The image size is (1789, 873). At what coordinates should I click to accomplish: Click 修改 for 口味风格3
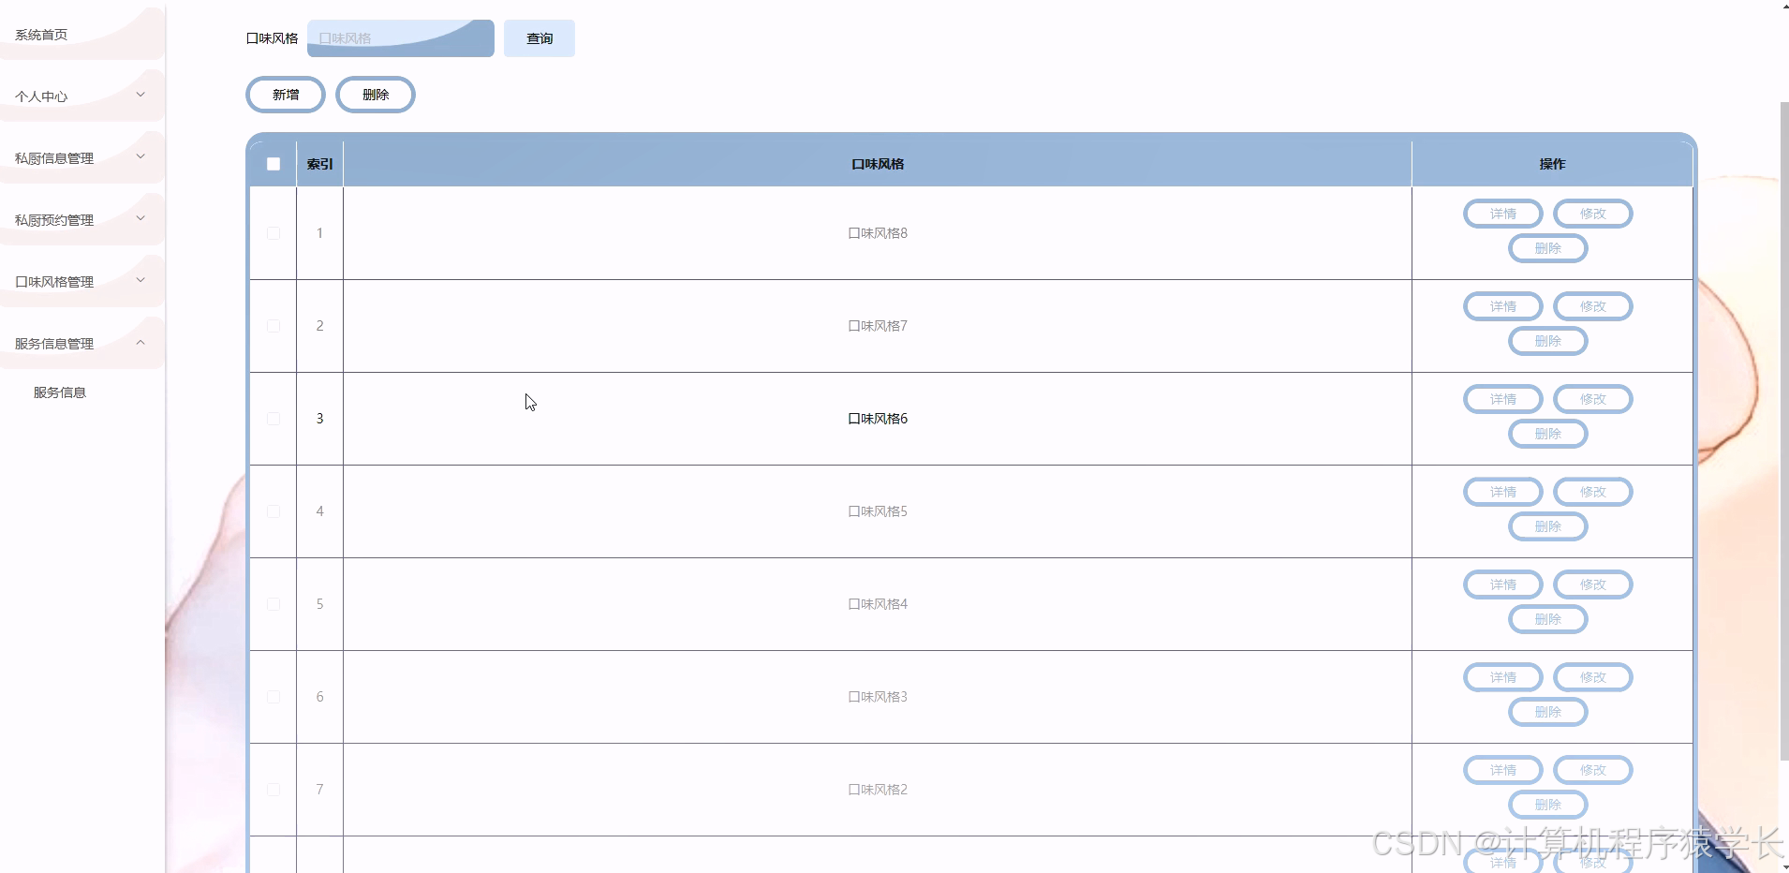(1593, 677)
